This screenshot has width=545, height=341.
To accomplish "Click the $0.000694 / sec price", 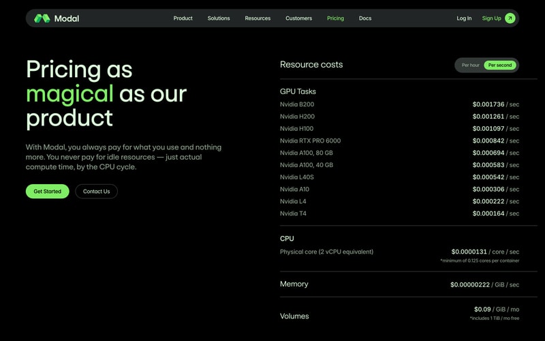I will [496, 153].
